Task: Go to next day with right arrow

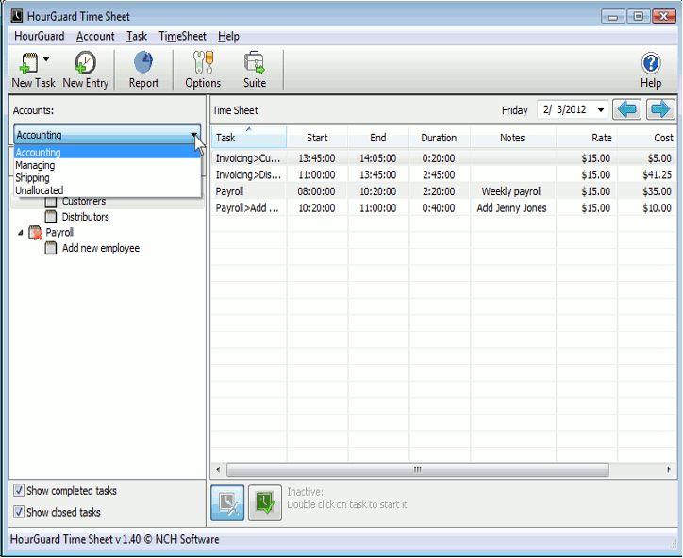Action: [x=660, y=109]
